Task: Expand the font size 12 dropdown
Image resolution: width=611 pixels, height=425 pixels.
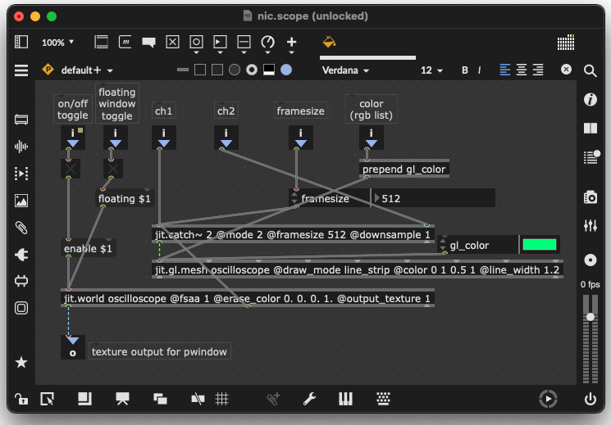Action: pyautogui.click(x=432, y=70)
